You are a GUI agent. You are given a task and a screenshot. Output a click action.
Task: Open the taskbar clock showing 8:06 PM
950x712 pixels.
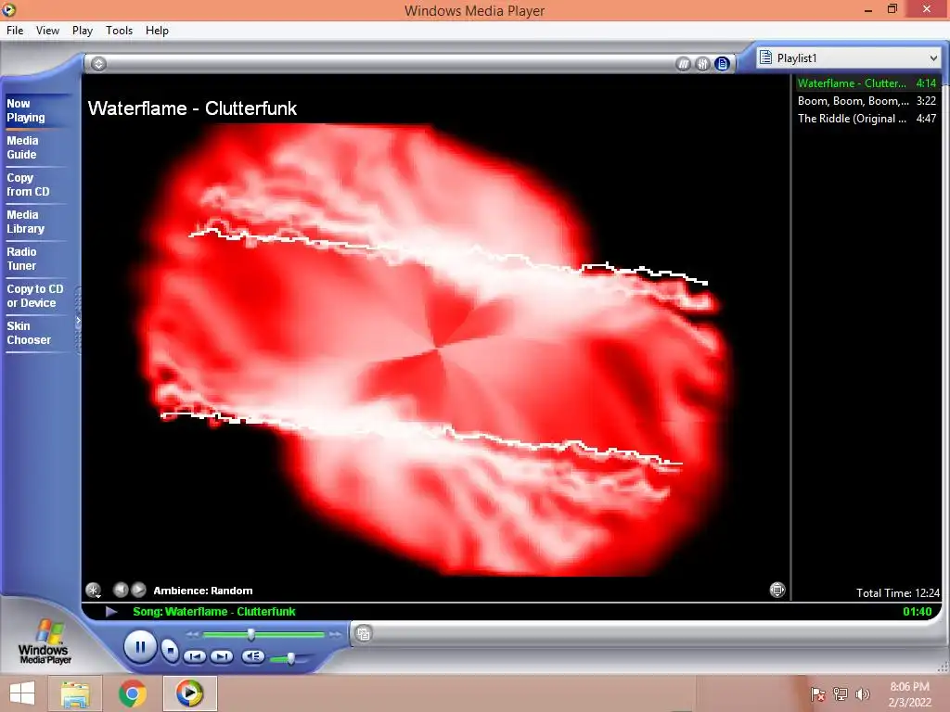point(909,693)
